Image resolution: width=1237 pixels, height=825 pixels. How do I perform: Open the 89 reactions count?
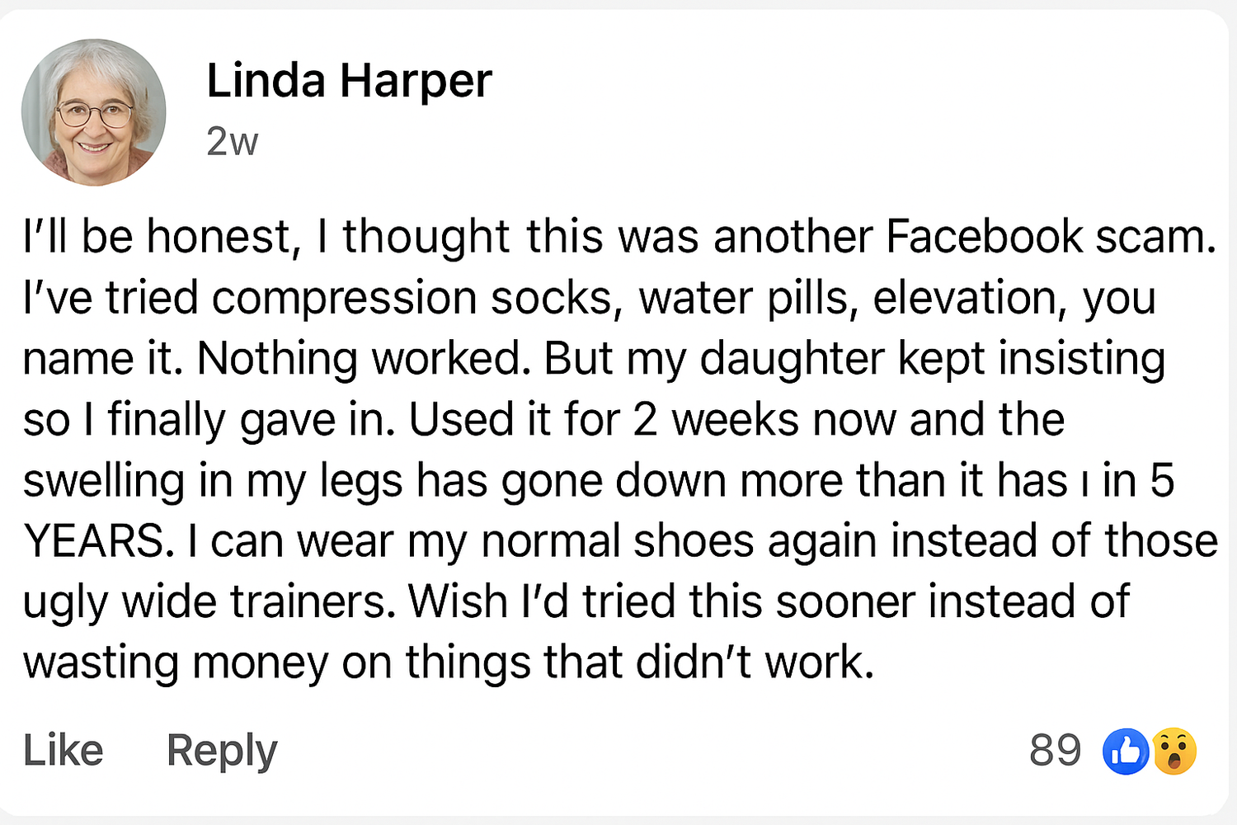point(1055,750)
